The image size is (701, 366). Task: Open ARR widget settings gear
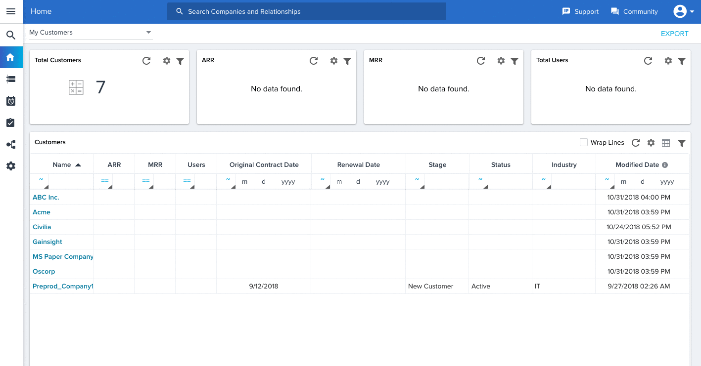334,61
